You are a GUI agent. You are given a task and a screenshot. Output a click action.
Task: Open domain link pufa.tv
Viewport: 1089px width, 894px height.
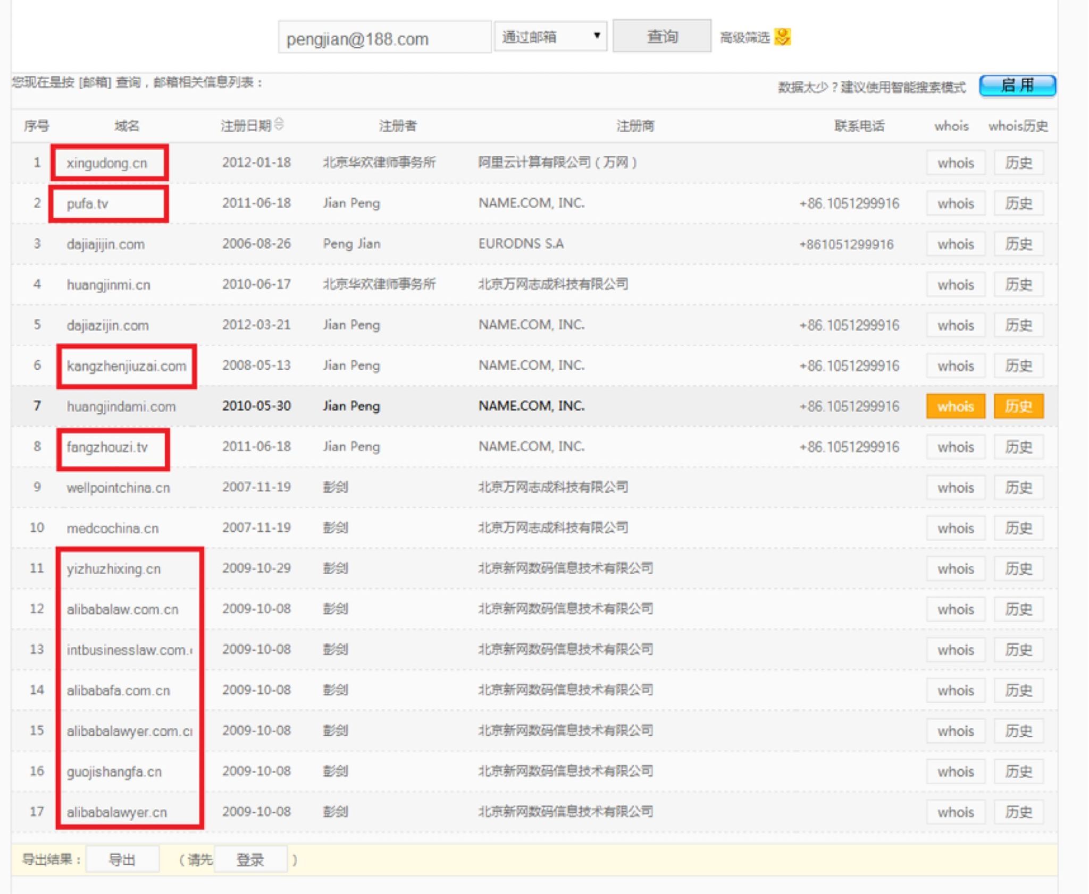click(x=87, y=203)
